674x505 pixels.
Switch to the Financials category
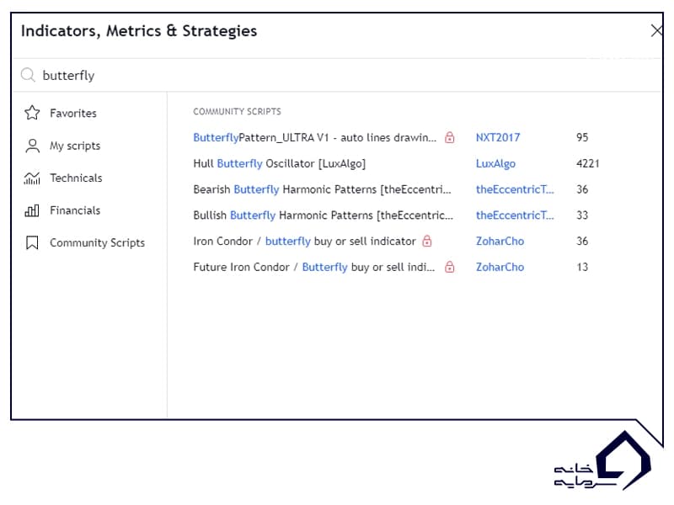(62, 210)
